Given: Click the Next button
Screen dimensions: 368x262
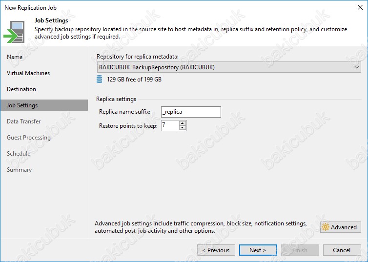Looking at the screenshot, I should (x=258, y=250).
